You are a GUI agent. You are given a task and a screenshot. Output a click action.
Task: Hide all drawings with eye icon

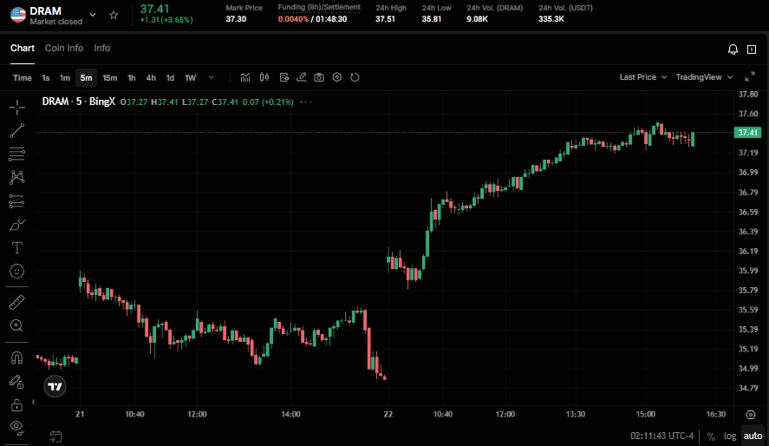click(x=16, y=426)
